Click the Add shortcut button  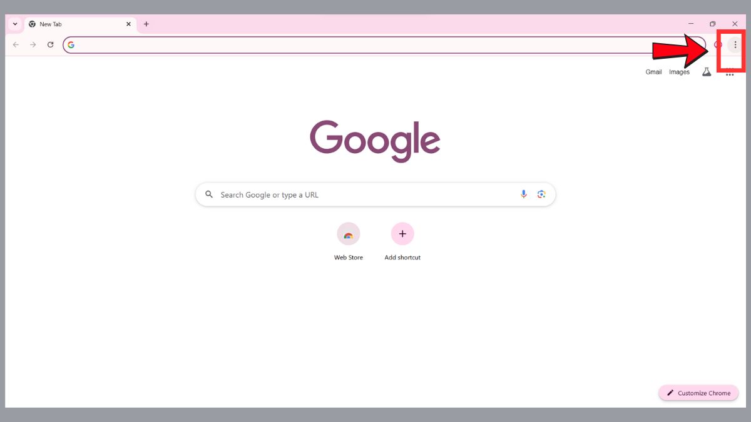[402, 242]
